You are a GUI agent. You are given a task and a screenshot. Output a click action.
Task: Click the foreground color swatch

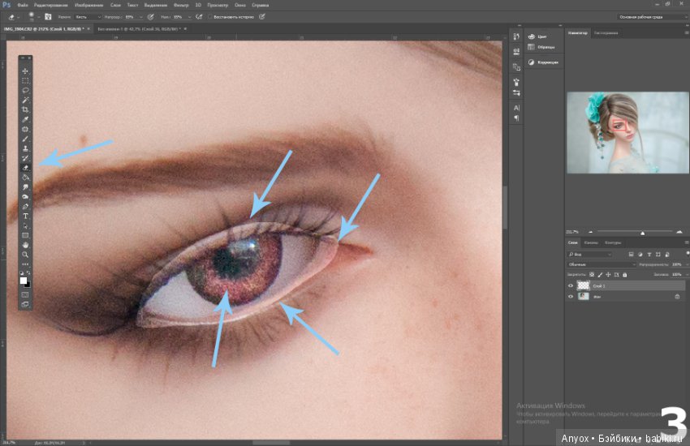pos(24,281)
